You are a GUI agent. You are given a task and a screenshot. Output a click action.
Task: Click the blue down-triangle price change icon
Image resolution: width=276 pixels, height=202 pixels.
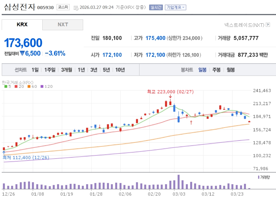coord(22,53)
